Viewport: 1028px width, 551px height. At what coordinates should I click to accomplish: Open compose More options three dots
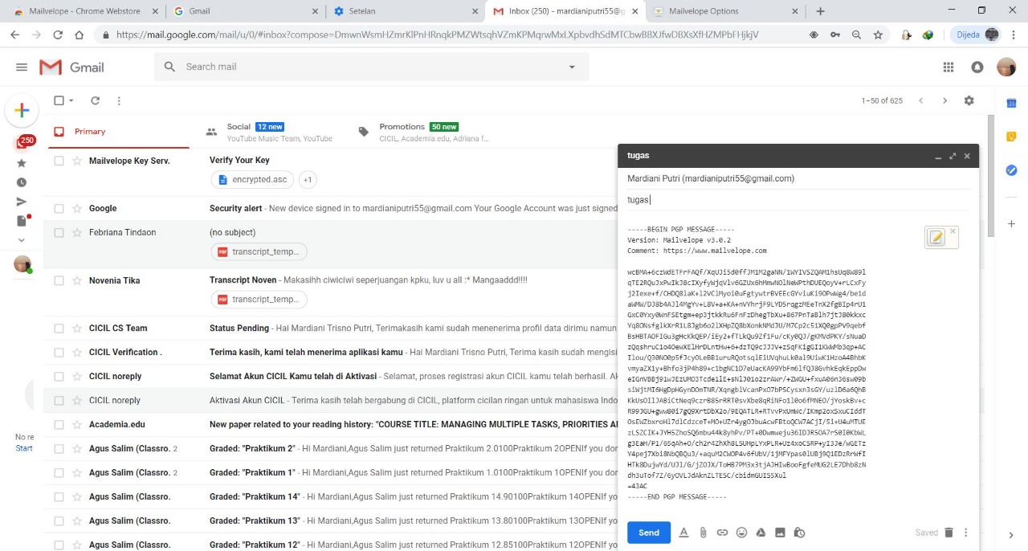(966, 533)
